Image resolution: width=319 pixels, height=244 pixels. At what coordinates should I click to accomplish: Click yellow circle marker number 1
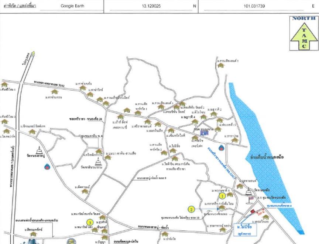pos(222,196)
